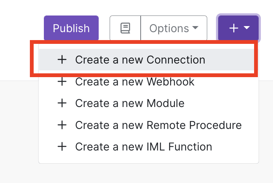Choose Create a new IML Function
This screenshot has width=273, height=183.
tap(143, 146)
